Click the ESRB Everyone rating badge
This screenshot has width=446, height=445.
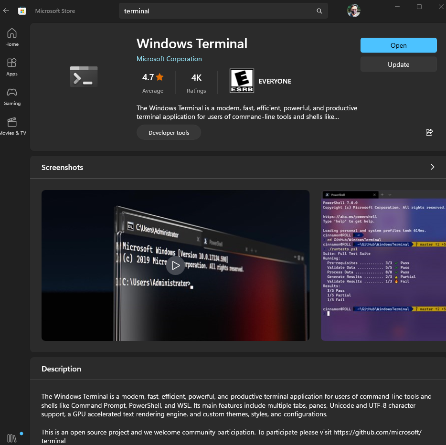pos(242,81)
